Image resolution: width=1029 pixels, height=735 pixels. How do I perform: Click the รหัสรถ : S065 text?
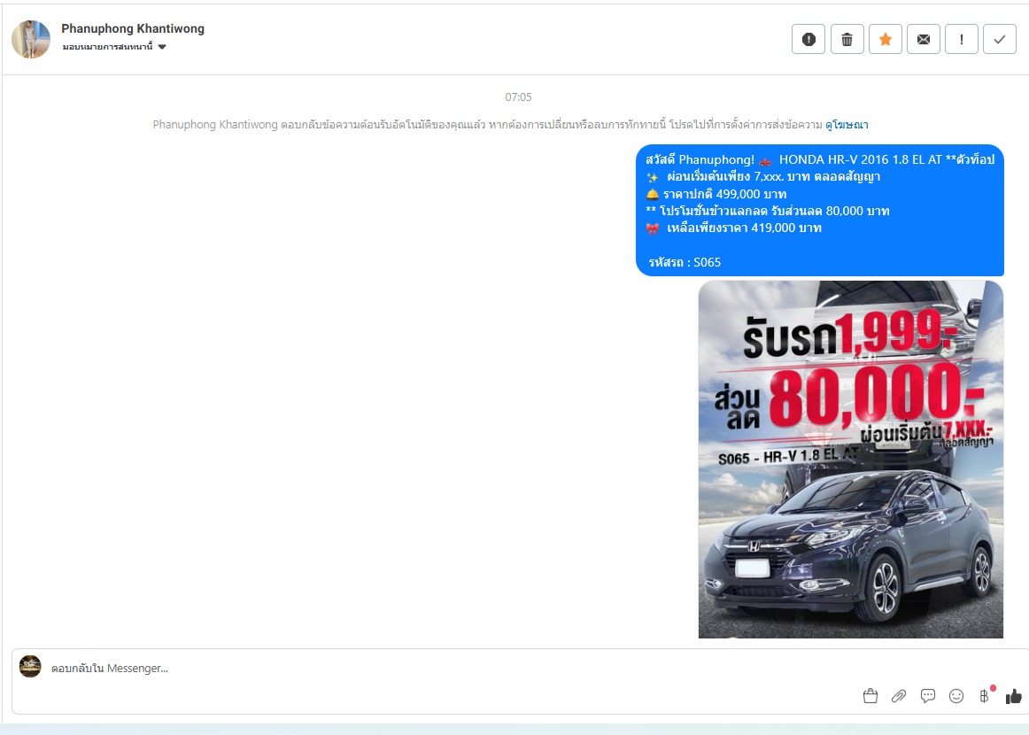click(x=685, y=262)
